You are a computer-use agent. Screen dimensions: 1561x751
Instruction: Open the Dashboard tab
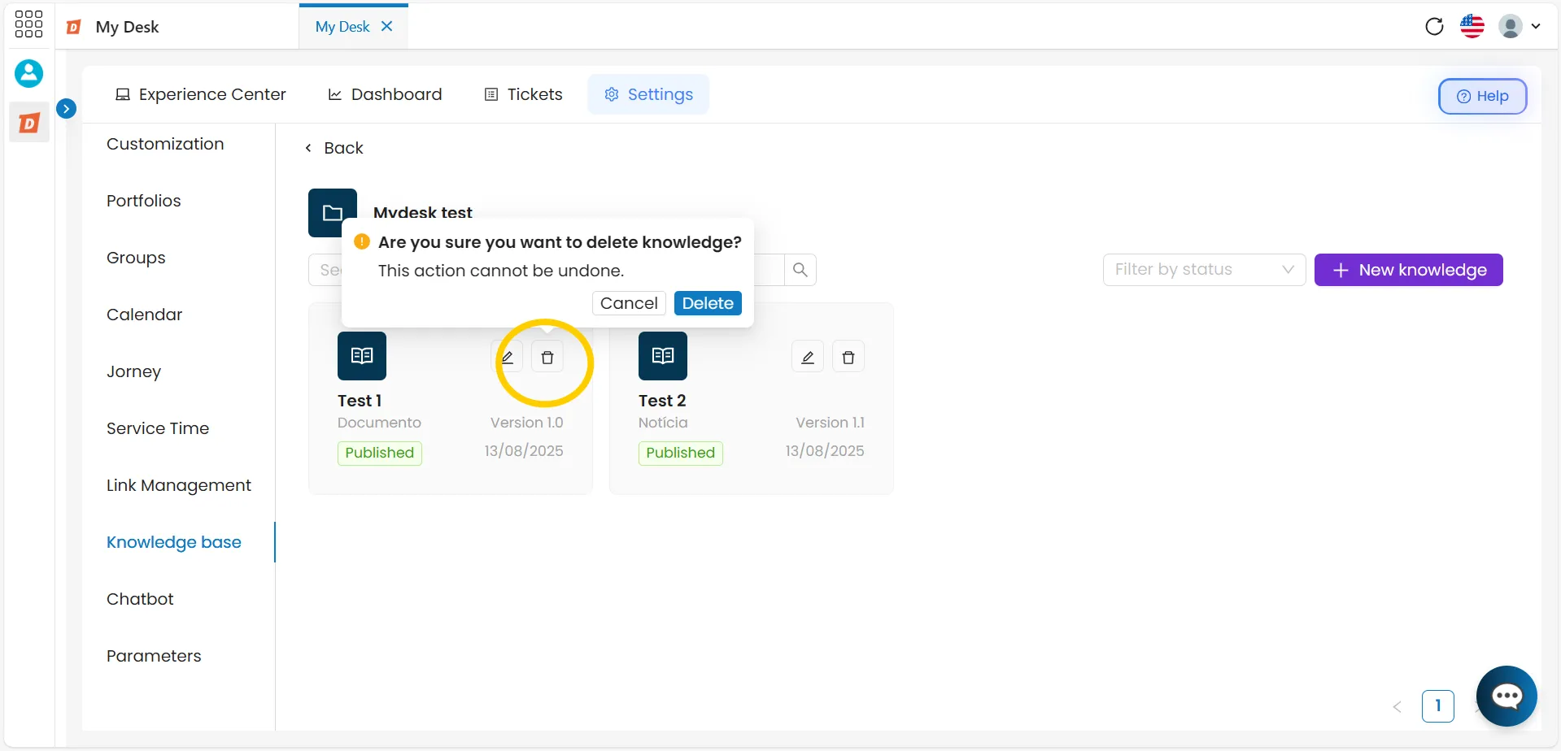[385, 94]
